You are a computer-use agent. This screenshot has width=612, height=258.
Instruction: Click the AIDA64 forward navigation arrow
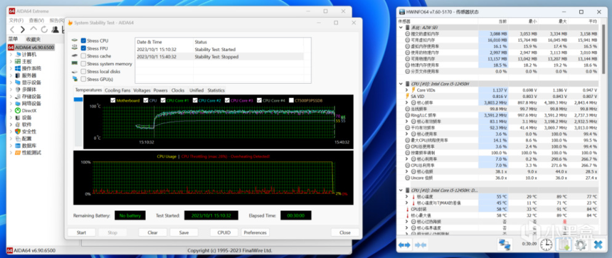(x=23, y=30)
